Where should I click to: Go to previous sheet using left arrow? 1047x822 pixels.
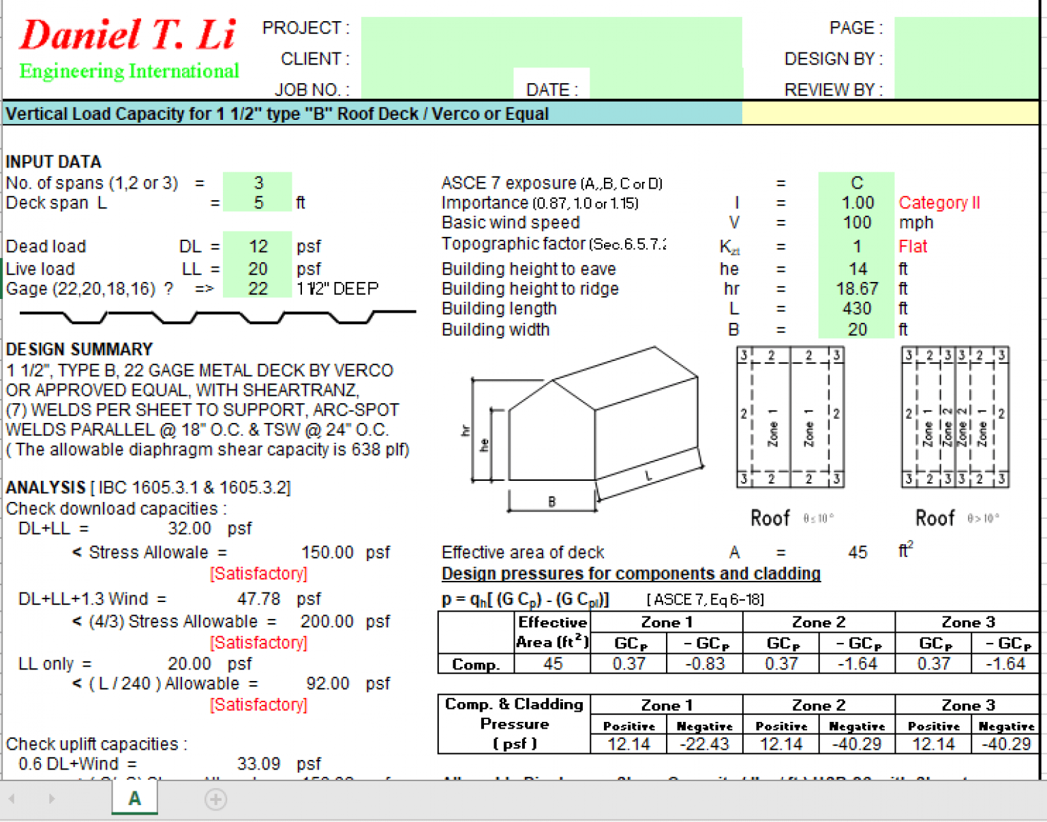coord(12,798)
